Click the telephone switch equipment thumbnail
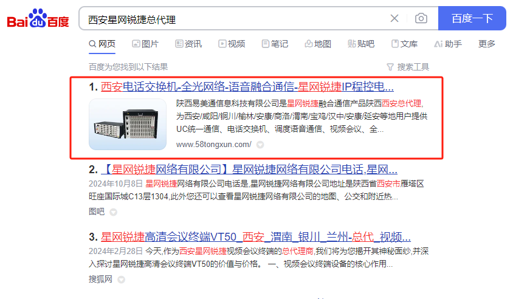 (128, 125)
